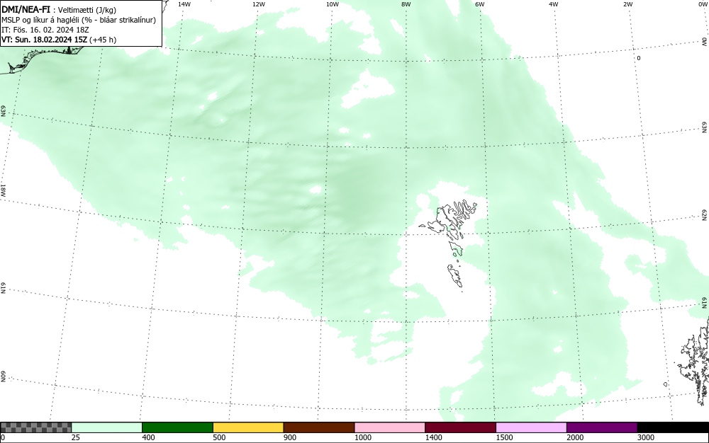
Task: Click the dark green 400–500 legend swatch
Action: [177, 427]
